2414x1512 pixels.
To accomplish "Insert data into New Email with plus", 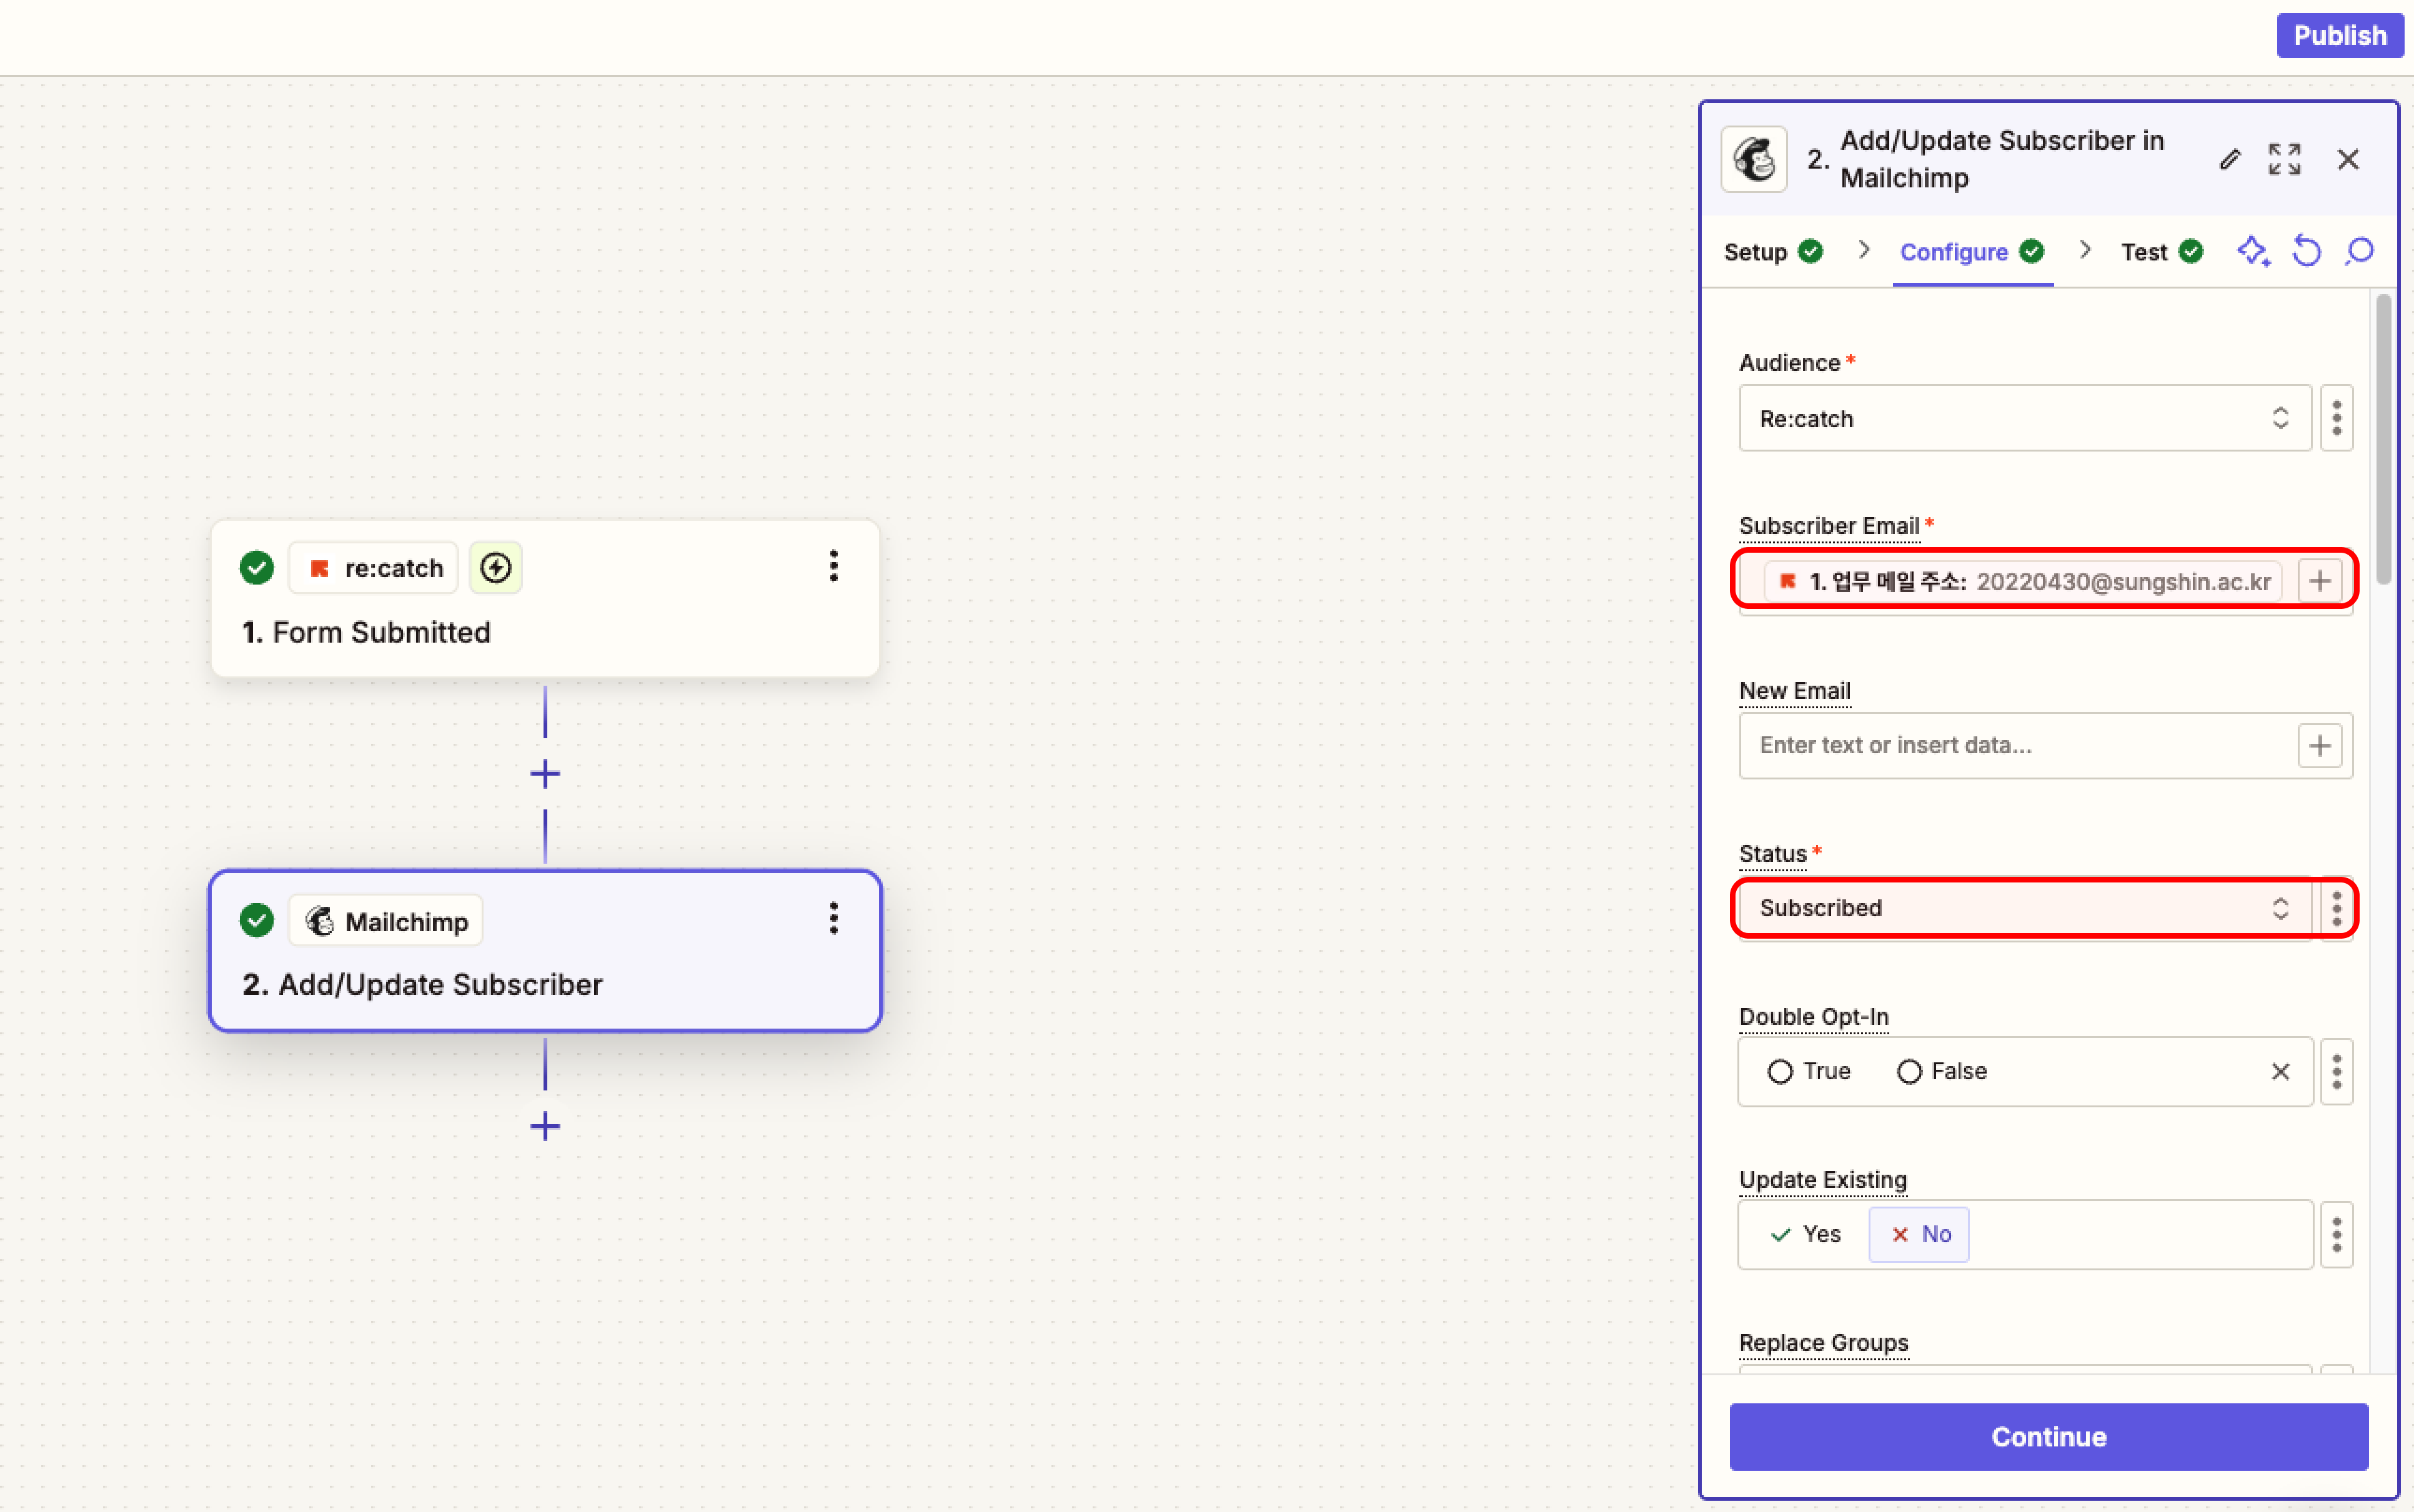I will 2320,745.
